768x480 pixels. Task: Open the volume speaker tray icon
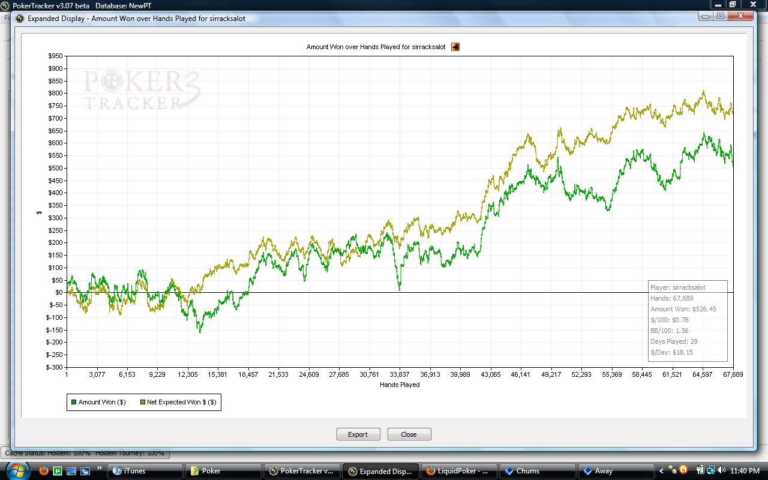(721, 470)
